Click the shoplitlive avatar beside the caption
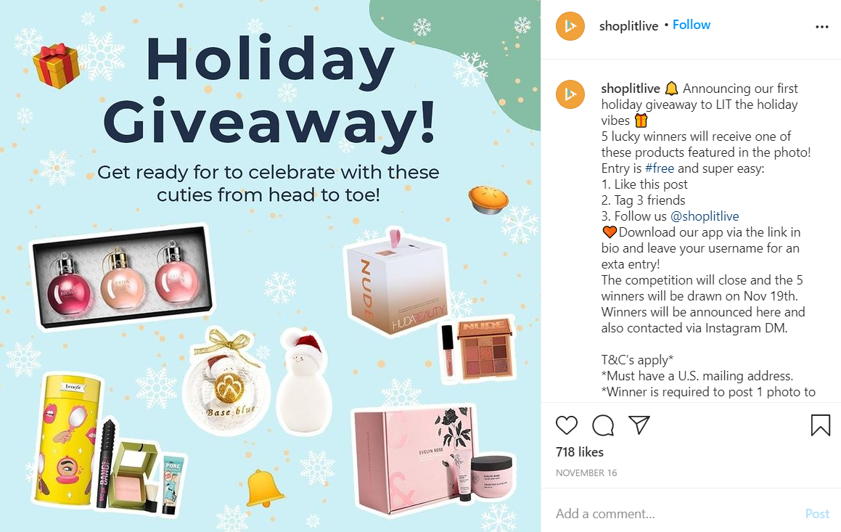 pyautogui.click(x=570, y=94)
